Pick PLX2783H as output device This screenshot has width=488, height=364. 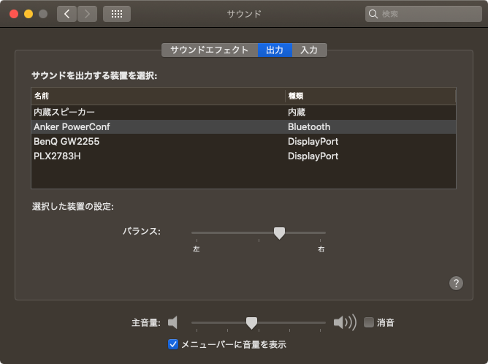tap(244, 156)
